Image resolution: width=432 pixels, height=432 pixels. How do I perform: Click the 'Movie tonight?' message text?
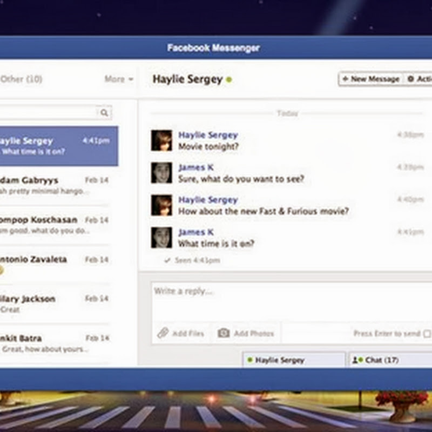pyautogui.click(x=208, y=146)
